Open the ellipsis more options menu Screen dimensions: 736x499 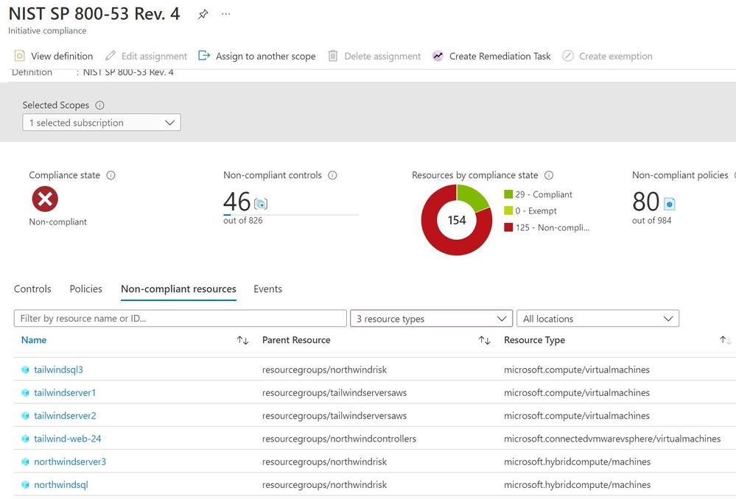pos(225,14)
